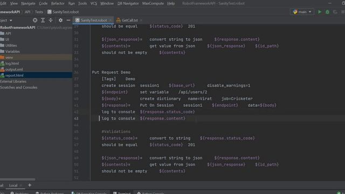The width and height of the screenshot is (345, 194).
Task: Click the 'Put Request Demo' test name line
Action: (111, 72)
